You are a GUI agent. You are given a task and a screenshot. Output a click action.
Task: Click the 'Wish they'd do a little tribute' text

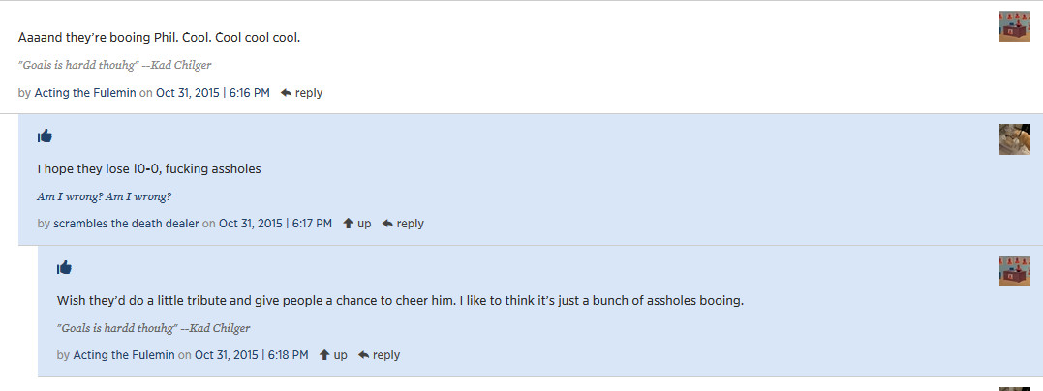pos(399,301)
